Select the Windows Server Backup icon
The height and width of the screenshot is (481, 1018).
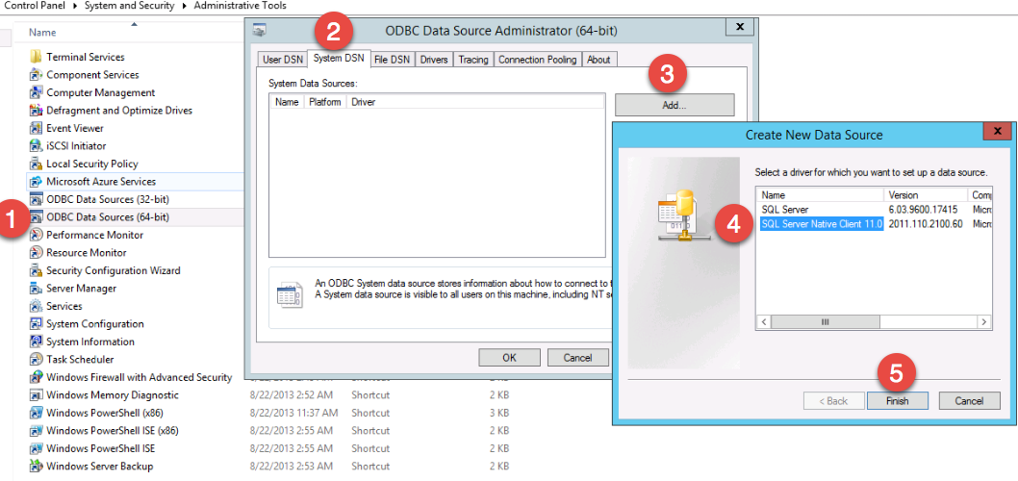(37, 467)
